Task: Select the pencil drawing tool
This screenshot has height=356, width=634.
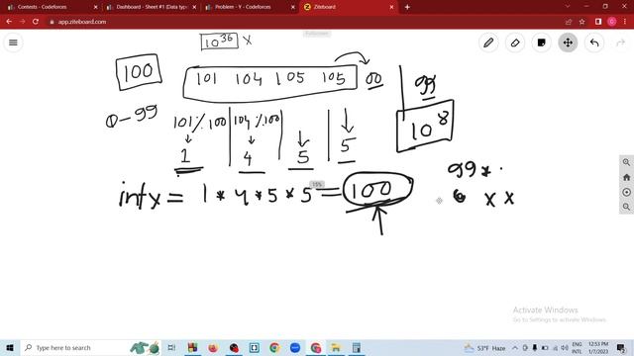Action: pyautogui.click(x=488, y=43)
